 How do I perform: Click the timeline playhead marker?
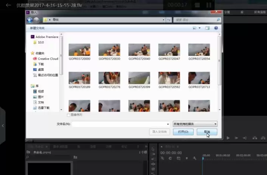point(203,158)
